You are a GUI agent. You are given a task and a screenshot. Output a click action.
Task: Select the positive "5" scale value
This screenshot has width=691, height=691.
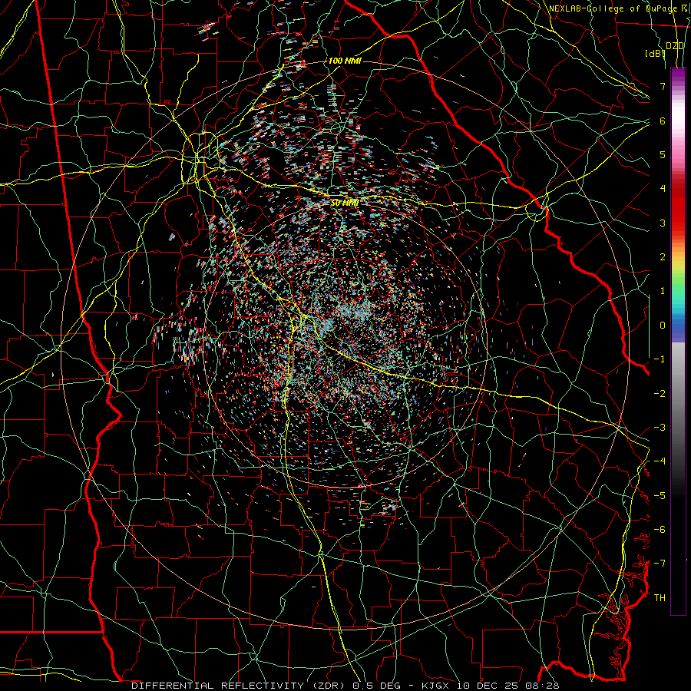pyautogui.click(x=663, y=154)
